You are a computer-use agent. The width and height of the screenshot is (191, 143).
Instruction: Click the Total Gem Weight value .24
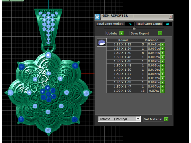(129, 24)
